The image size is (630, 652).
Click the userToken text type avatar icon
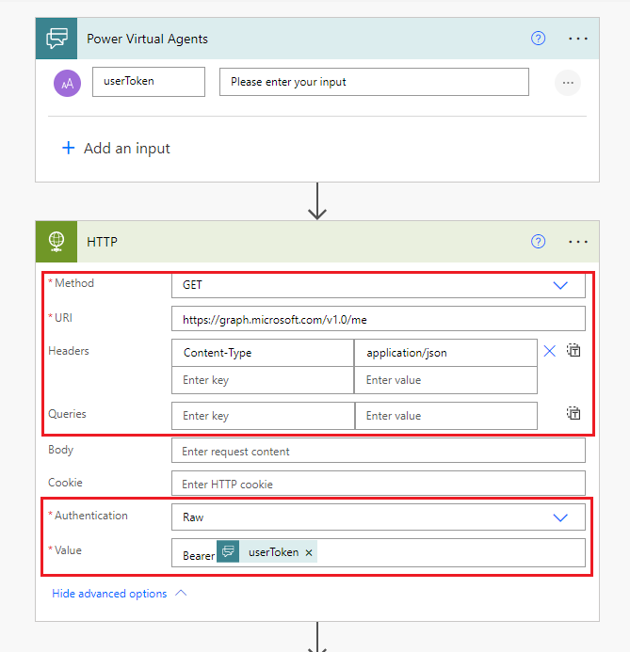point(68,83)
